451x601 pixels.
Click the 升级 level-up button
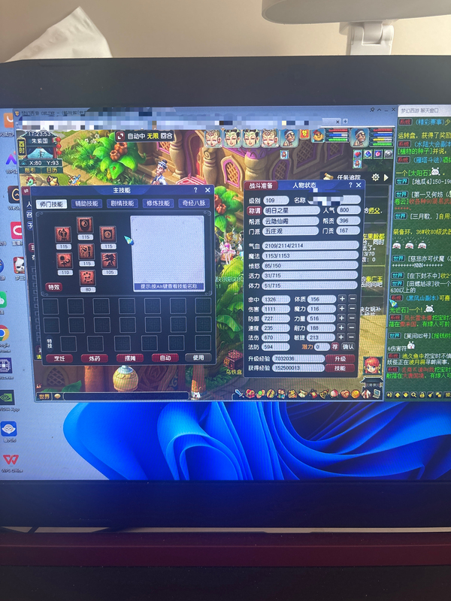pos(340,359)
